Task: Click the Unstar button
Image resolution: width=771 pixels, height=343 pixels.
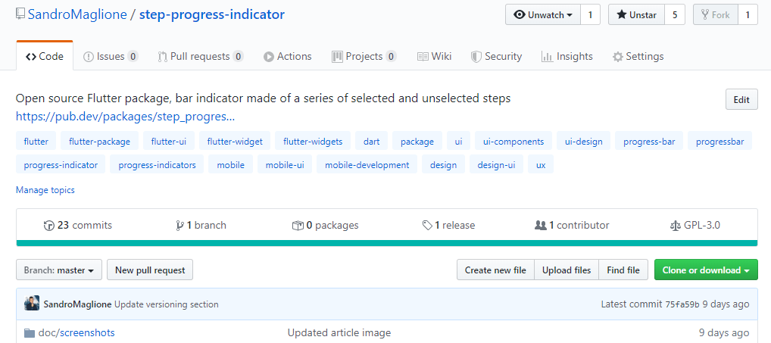Action: tap(637, 14)
